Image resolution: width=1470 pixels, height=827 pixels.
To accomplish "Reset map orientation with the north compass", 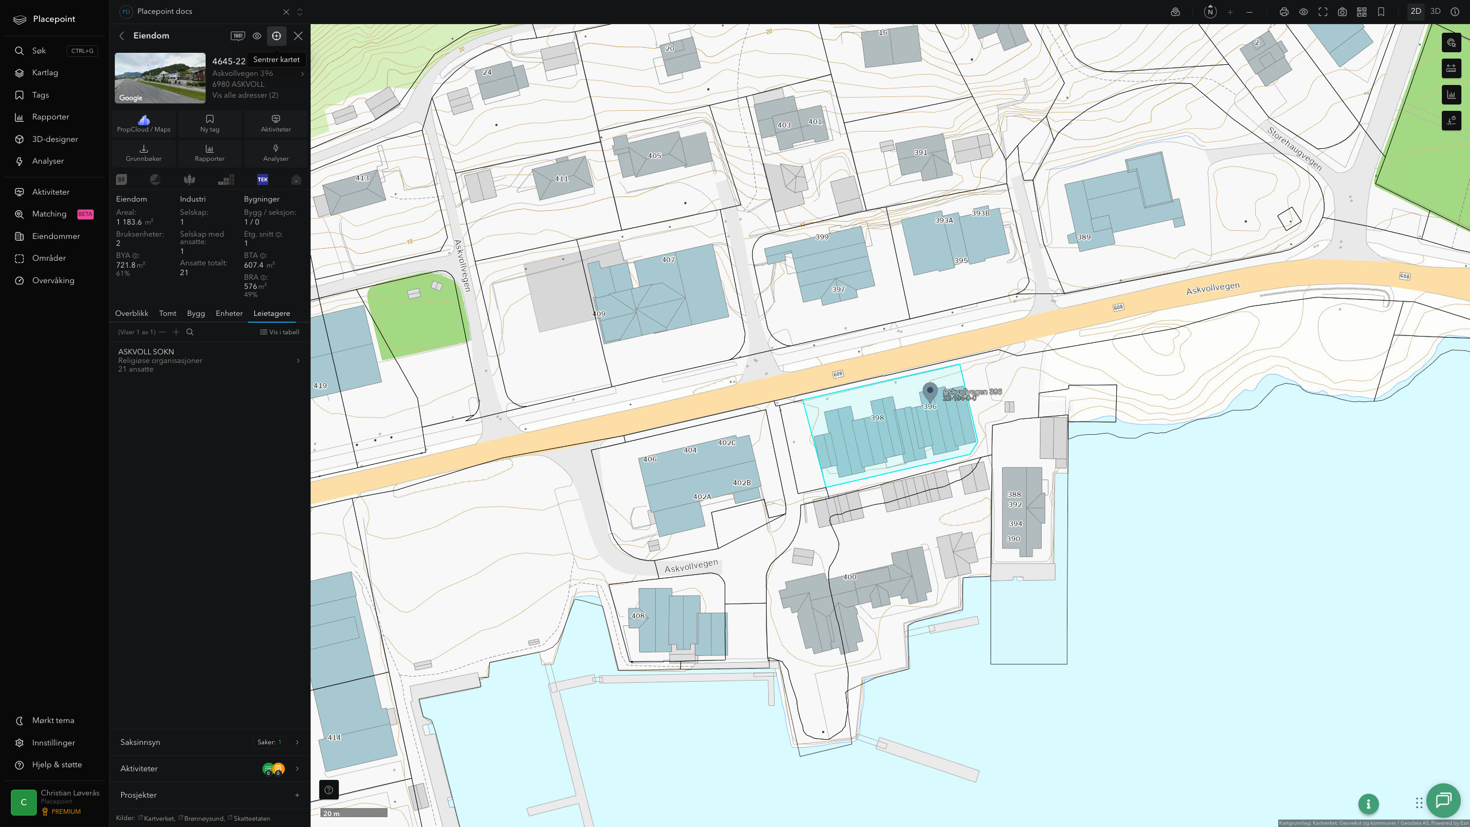I will pyautogui.click(x=1210, y=12).
